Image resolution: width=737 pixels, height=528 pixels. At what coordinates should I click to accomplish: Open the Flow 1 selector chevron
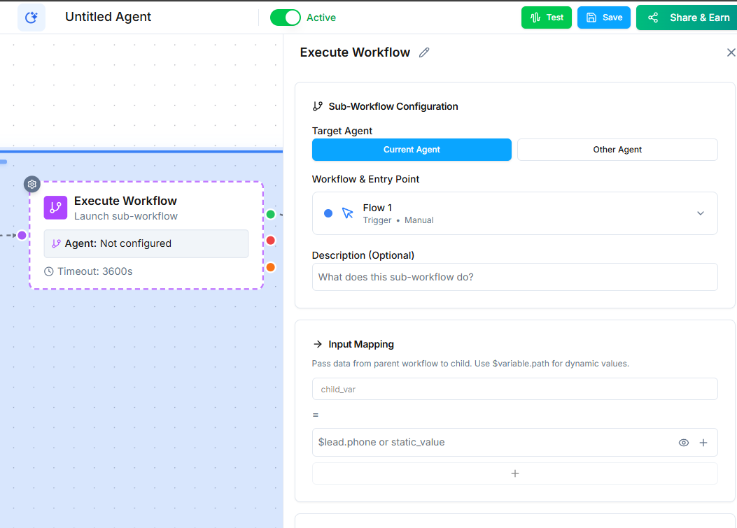[x=700, y=213]
